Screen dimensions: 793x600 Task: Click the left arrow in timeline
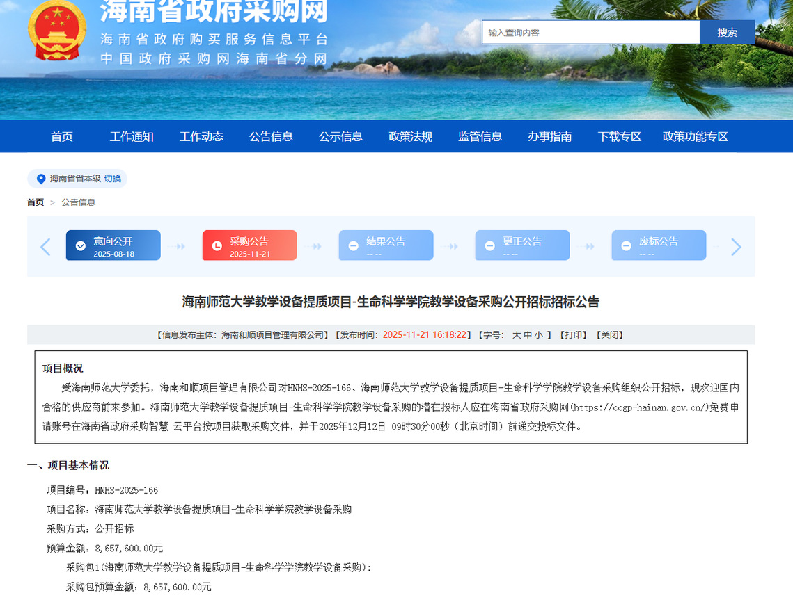(45, 247)
